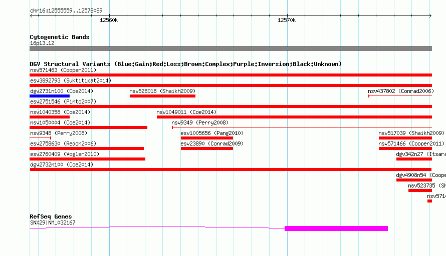This screenshot has height=256, width=446.
Task: Click the dgv2732n100 (Coe2014) label
Action: tap(62, 164)
